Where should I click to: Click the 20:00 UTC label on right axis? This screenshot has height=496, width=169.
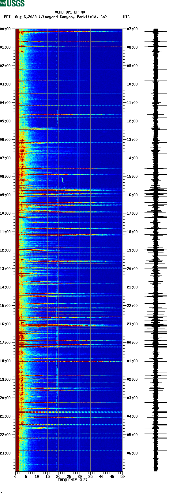point(132,269)
